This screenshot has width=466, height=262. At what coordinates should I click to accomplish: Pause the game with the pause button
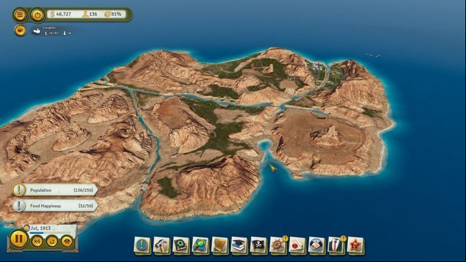point(19,239)
